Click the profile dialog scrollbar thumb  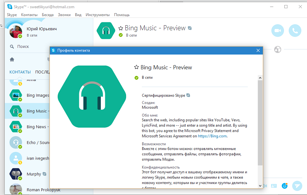click(x=260, y=123)
